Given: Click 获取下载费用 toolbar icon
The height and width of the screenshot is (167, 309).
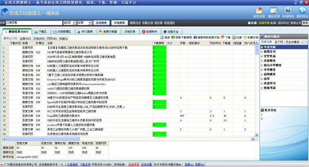Looking at the screenshot, I should click(x=173, y=37).
